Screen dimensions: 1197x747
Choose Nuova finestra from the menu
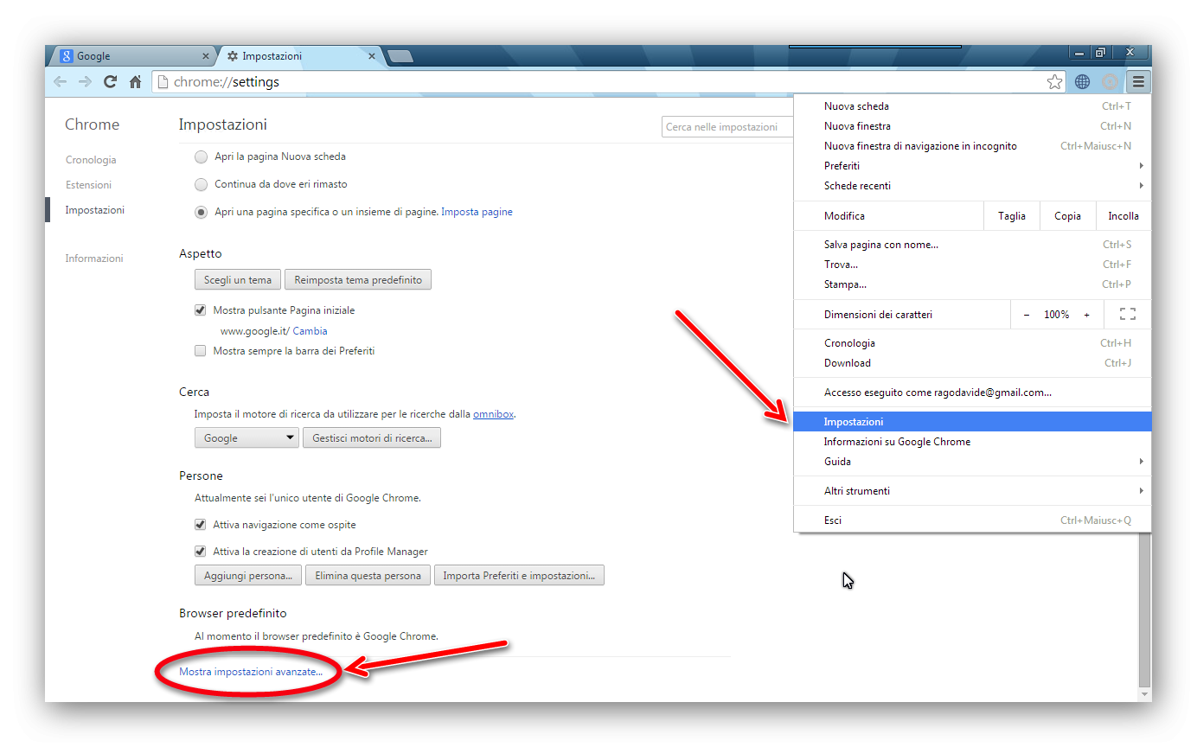pyautogui.click(x=972, y=126)
